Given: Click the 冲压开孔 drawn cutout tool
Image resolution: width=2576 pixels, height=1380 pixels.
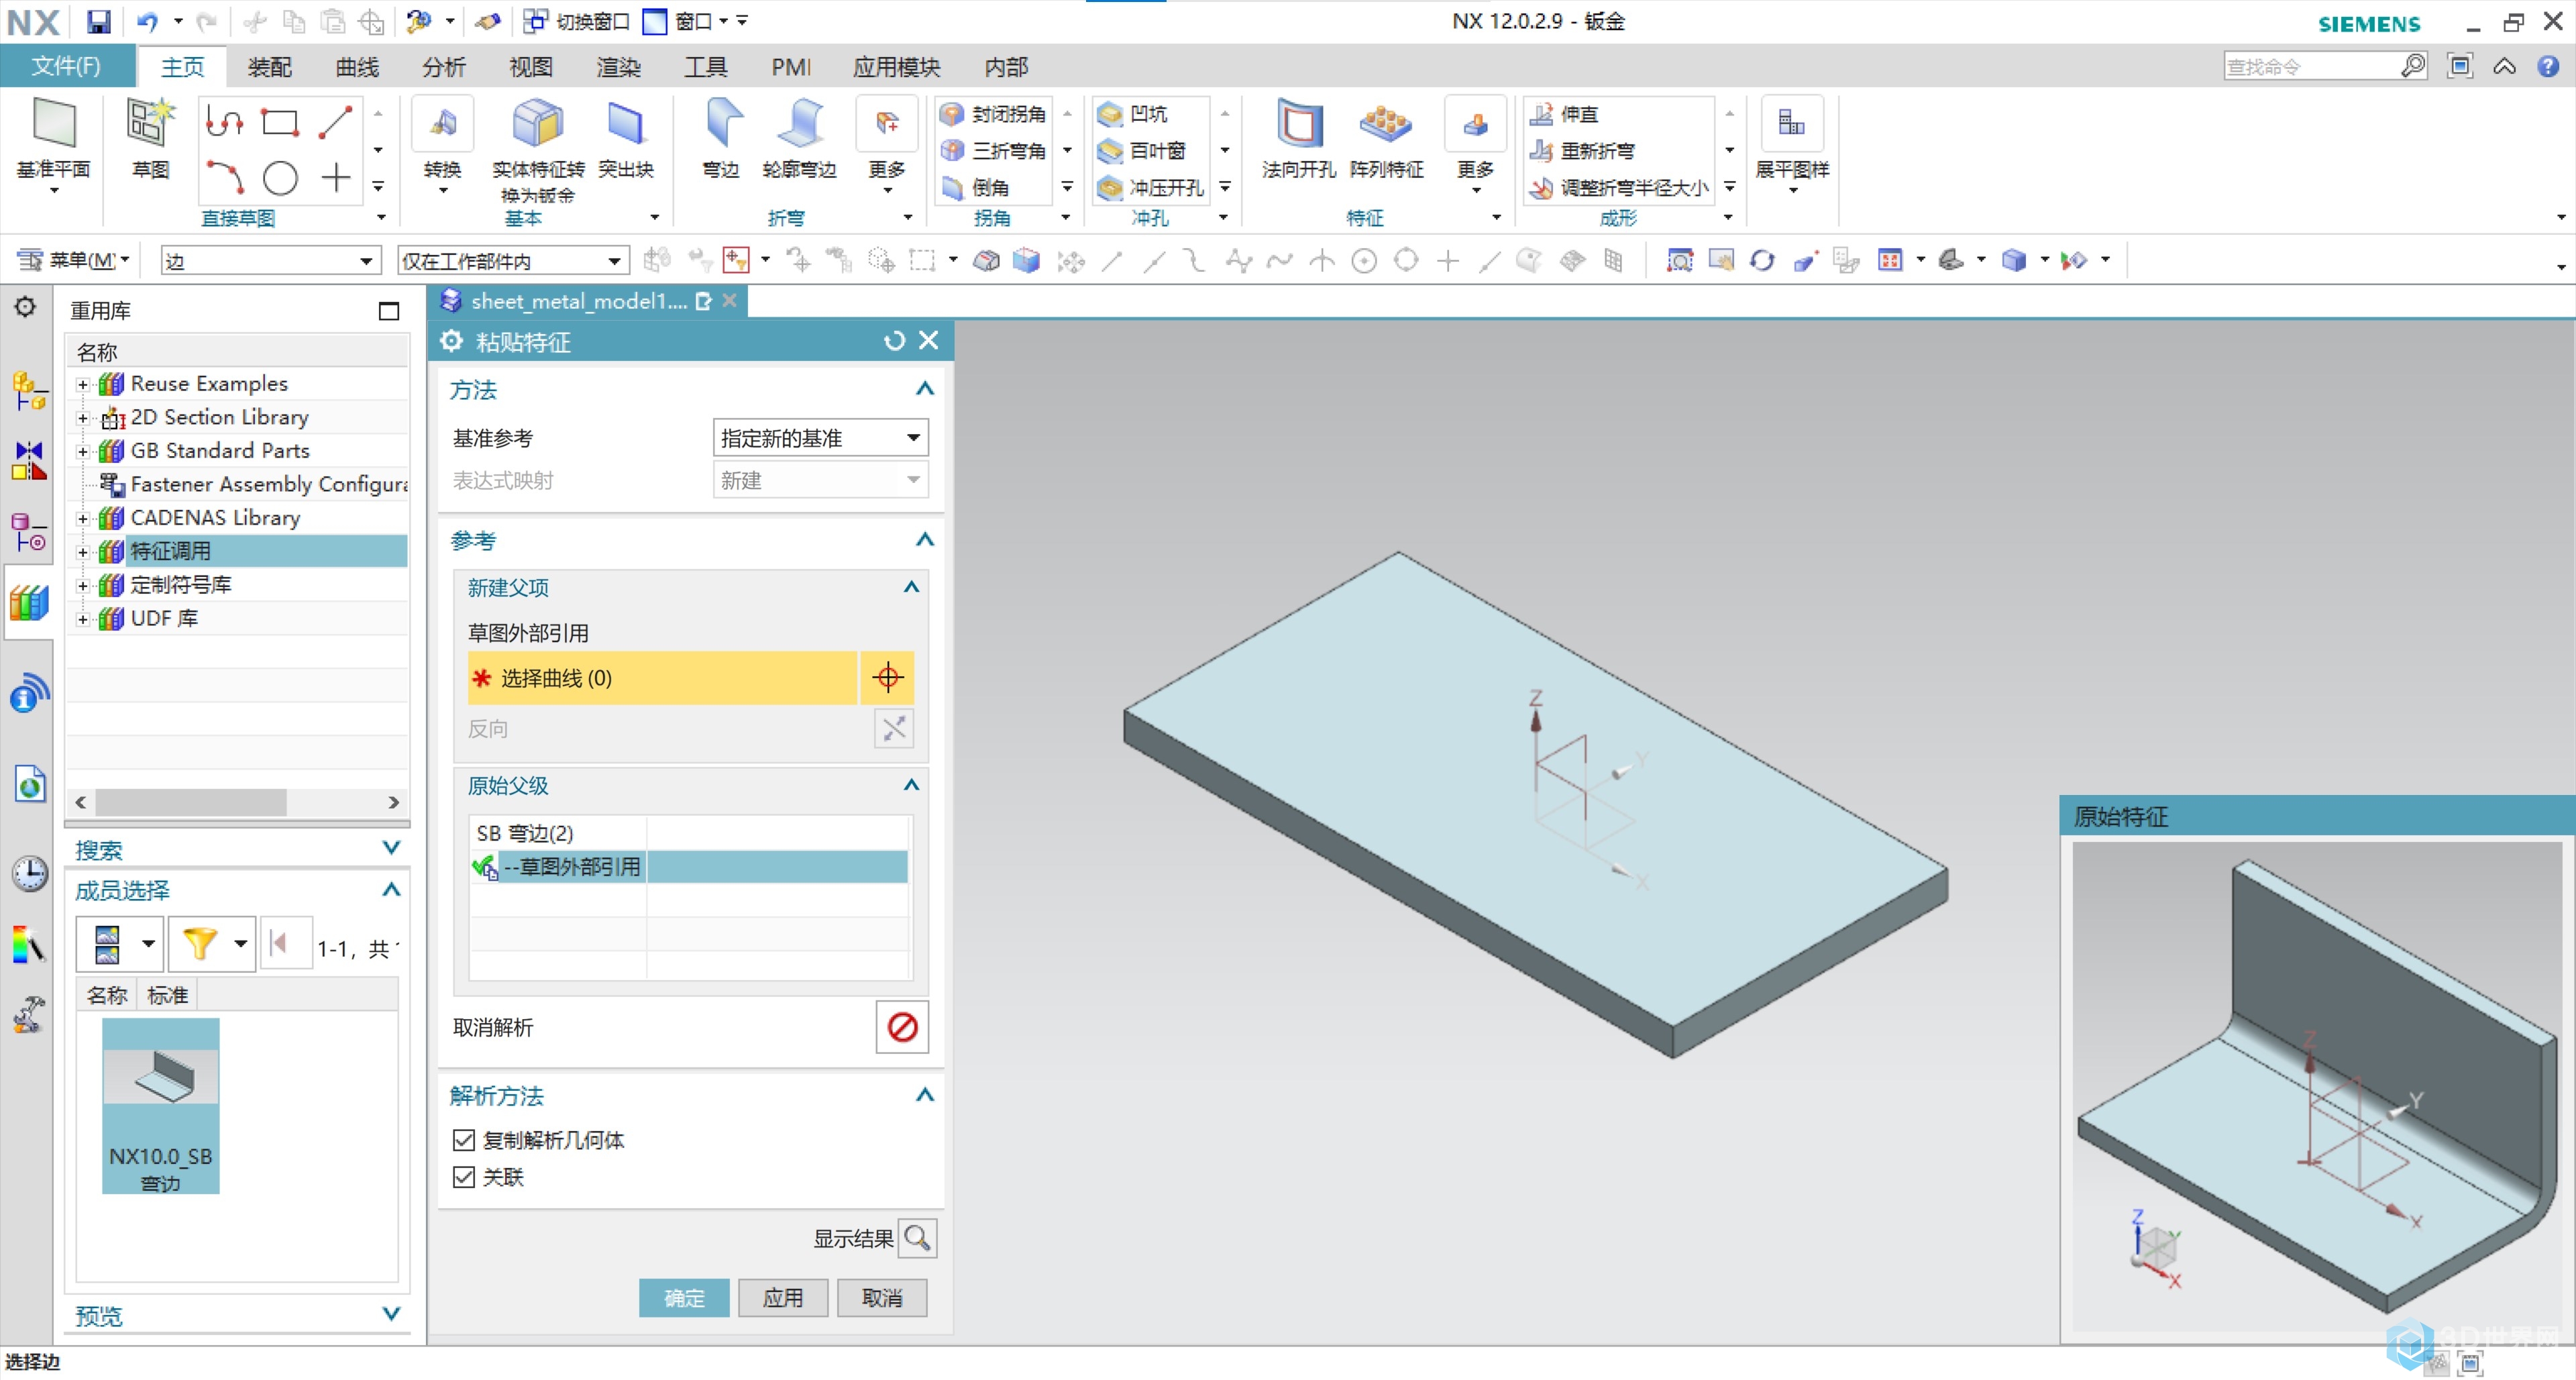Looking at the screenshot, I should coord(1150,188).
